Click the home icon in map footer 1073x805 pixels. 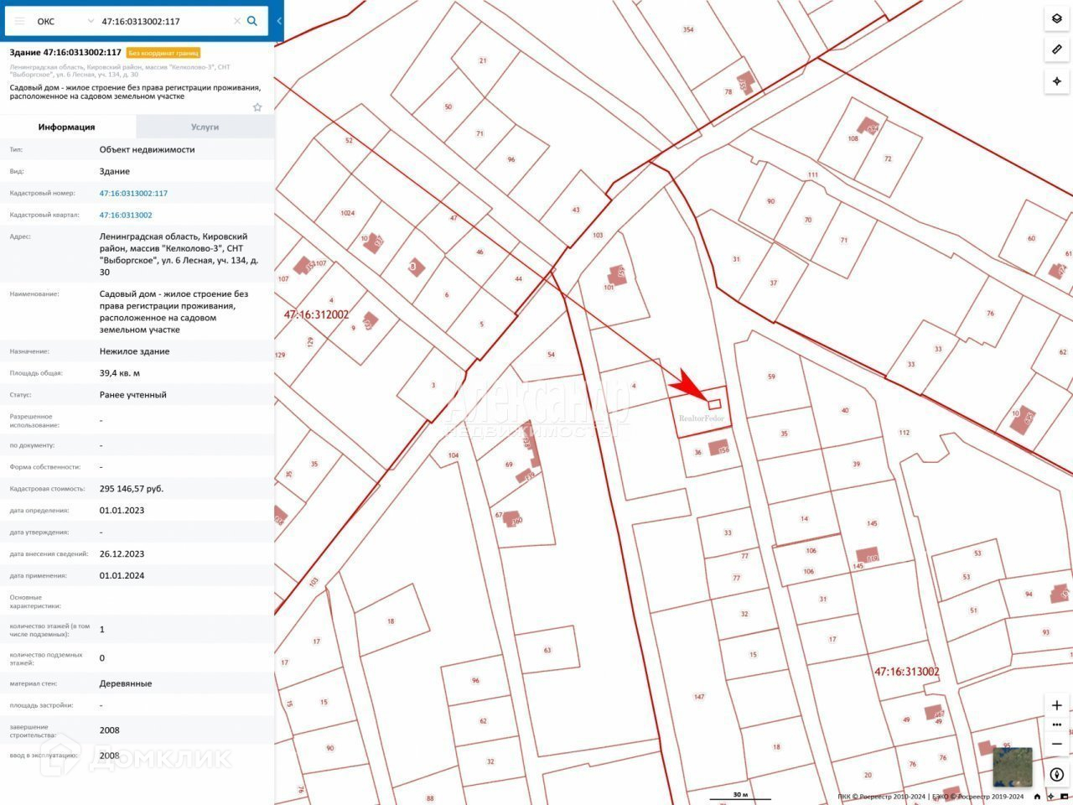point(1038,797)
